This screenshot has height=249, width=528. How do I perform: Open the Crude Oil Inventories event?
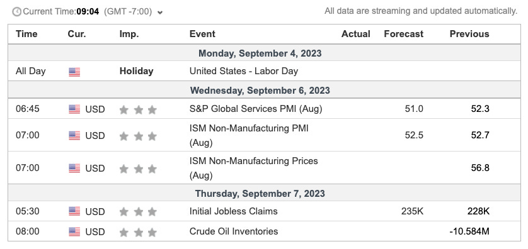click(x=234, y=231)
